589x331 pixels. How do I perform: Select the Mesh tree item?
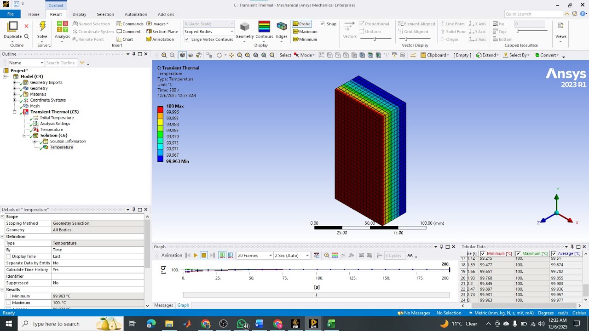35,106
